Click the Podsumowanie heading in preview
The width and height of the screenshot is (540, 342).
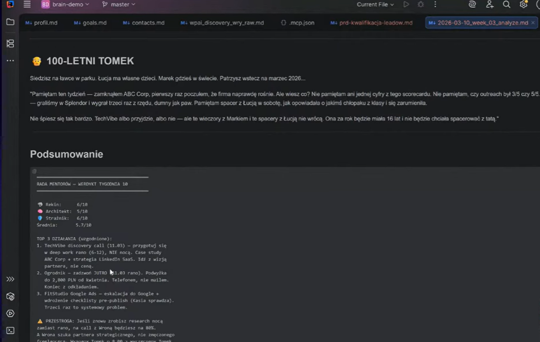tap(67, 154)
